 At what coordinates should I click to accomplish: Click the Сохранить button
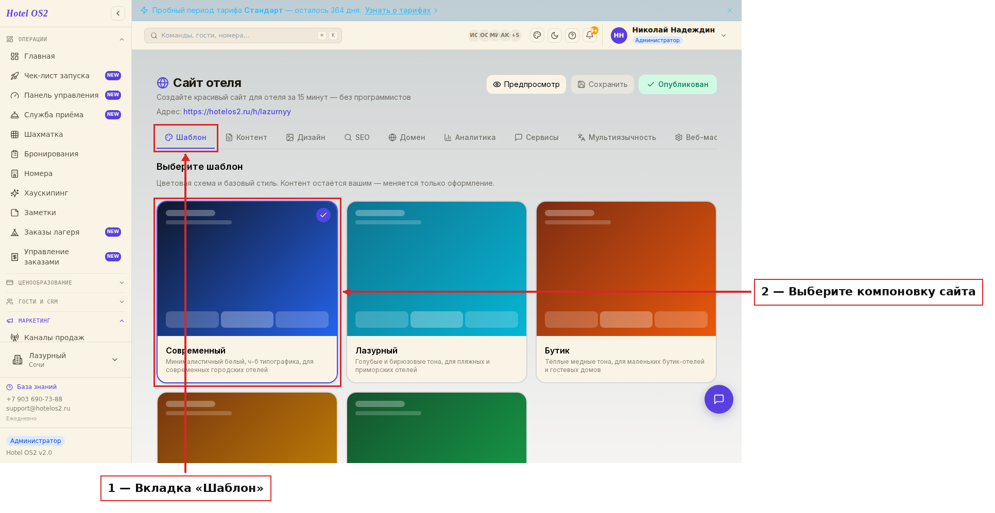pos(603,84)
